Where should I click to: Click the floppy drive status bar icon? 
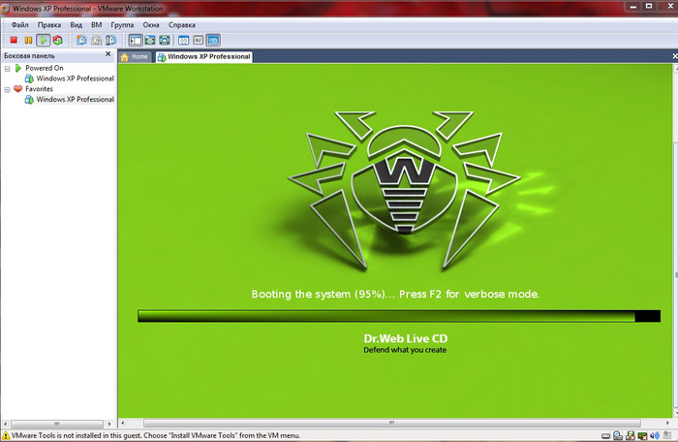click(x=631, y=436)
